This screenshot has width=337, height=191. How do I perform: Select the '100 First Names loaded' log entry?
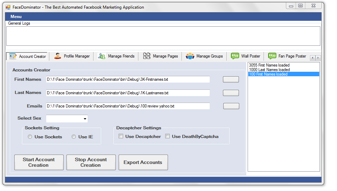coord(283,74)
